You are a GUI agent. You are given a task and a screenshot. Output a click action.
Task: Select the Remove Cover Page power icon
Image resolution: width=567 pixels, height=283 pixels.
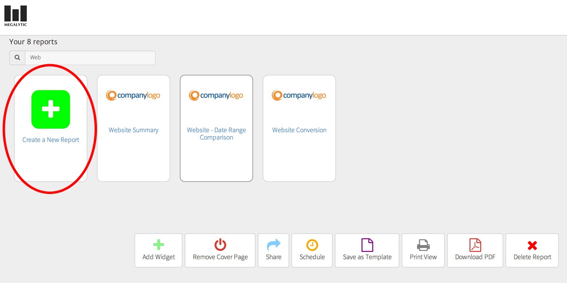tap(219, 244)
